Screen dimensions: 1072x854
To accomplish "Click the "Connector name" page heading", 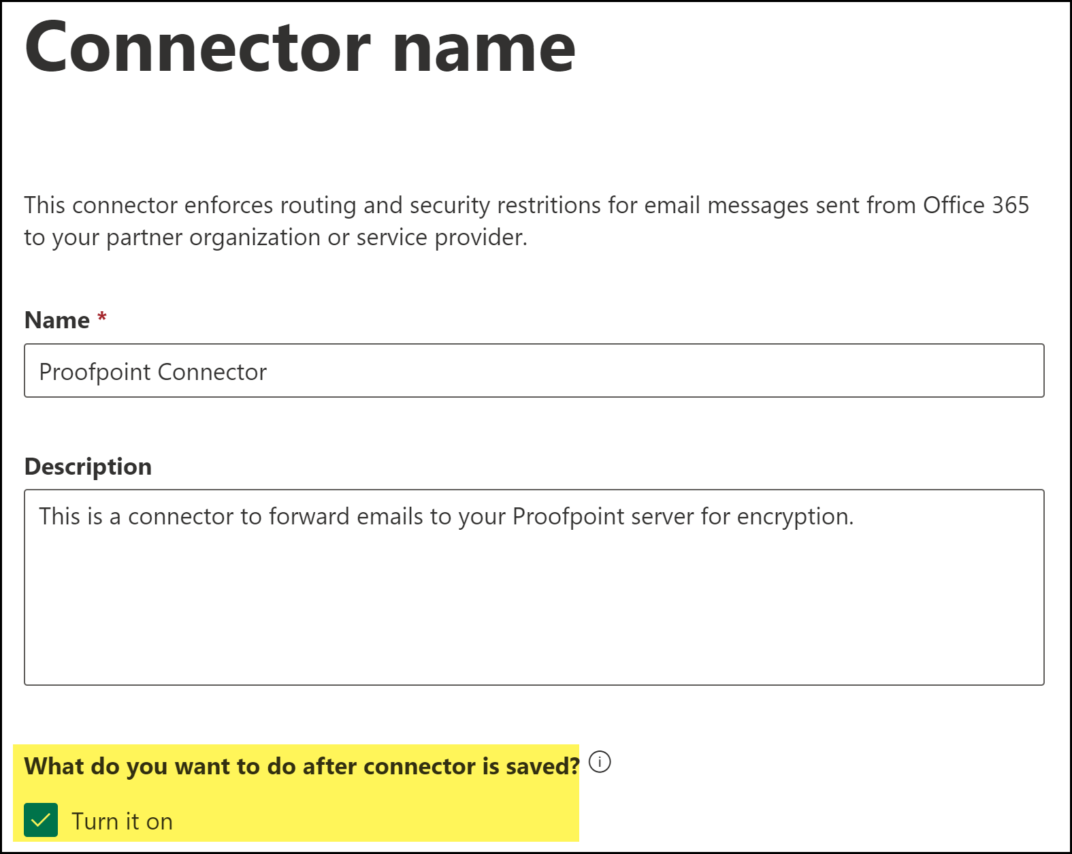I will tap(300, 48).
